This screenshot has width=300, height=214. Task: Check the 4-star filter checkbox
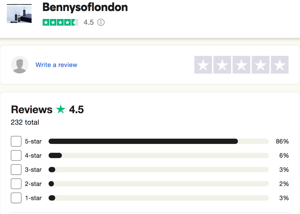pos(16,155)
